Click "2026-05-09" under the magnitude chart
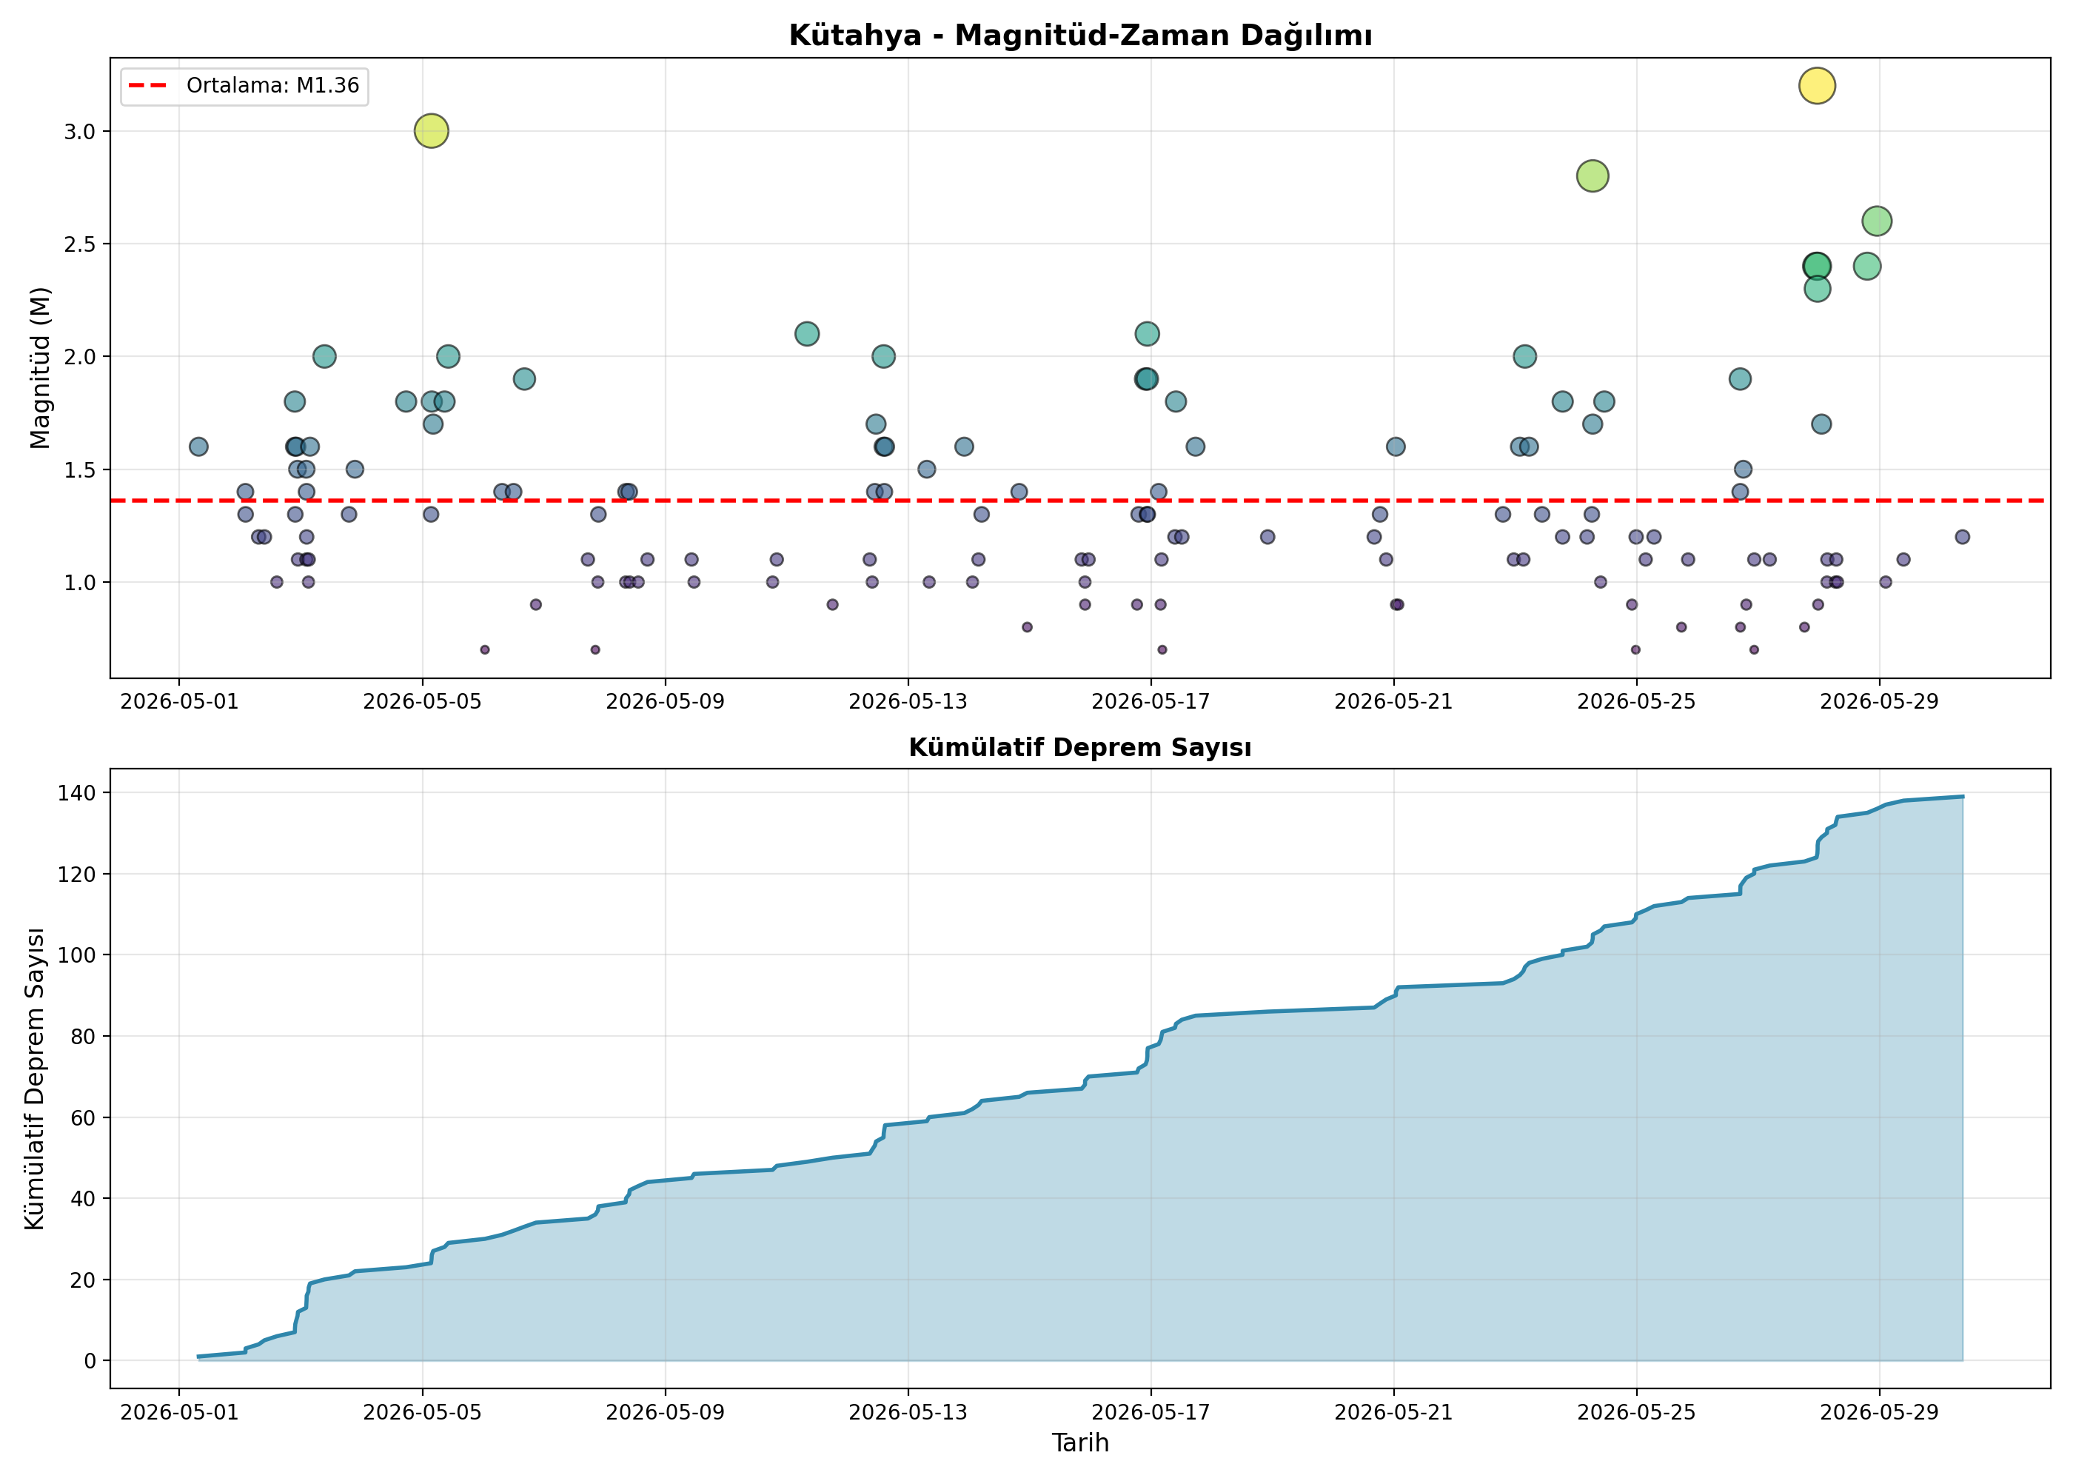Viewport: 2073px width, 1481px height. pos(666,701)
